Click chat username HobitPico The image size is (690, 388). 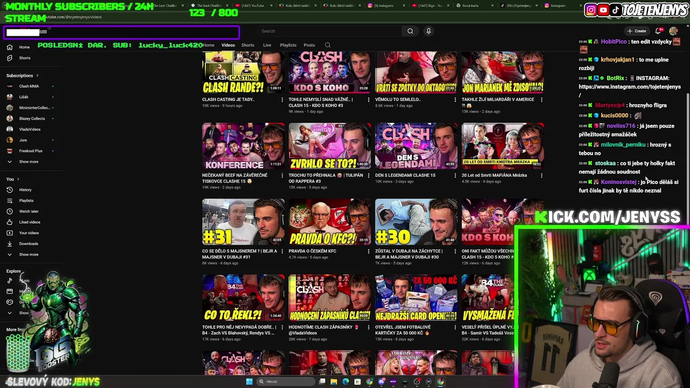click(x=613, y=41)
